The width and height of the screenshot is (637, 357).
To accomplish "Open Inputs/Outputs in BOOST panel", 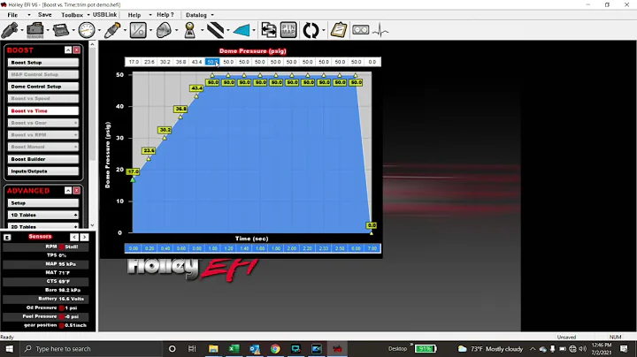I will [43, 171].
